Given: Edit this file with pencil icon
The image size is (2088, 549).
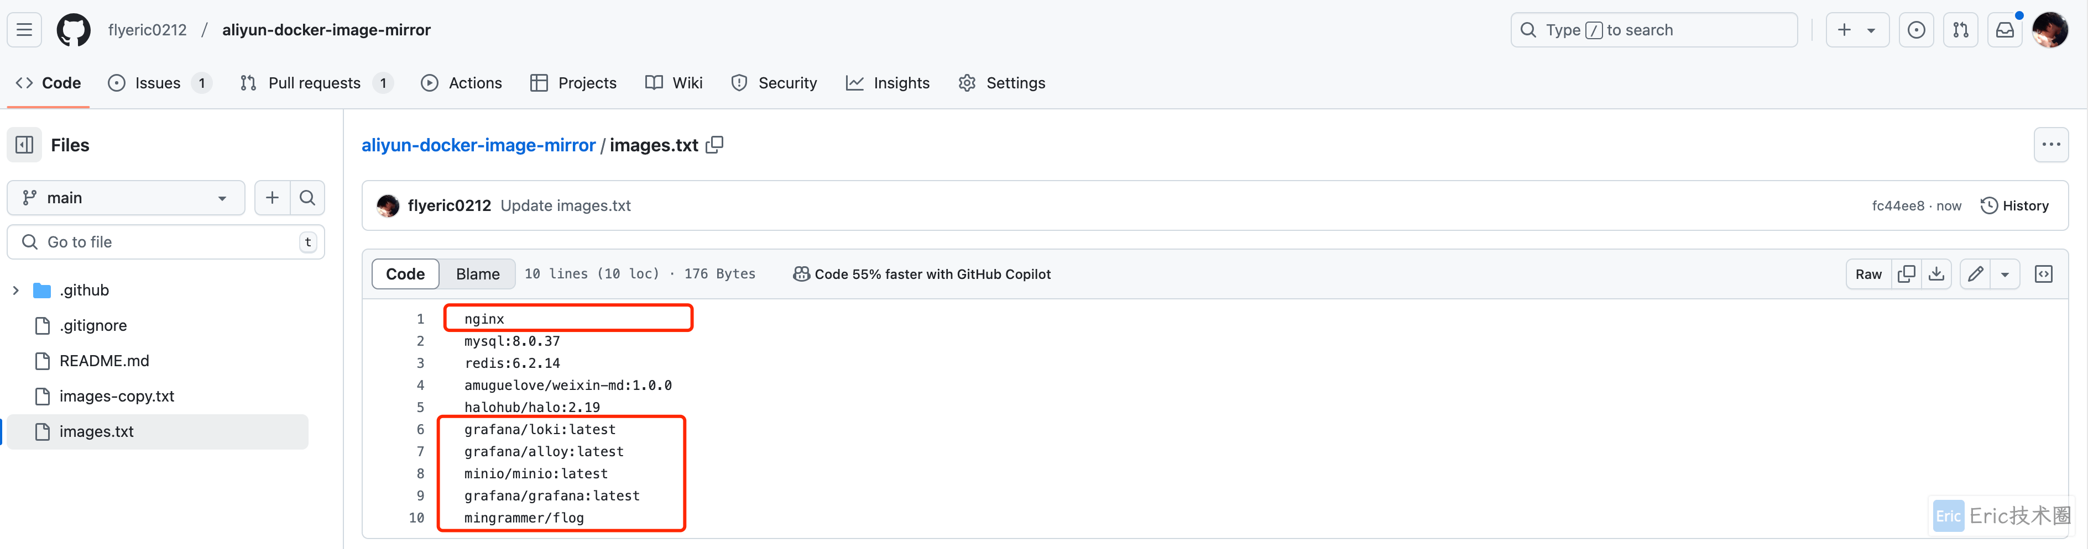Looking at the screenshot, I should (x=1975, y=274).
